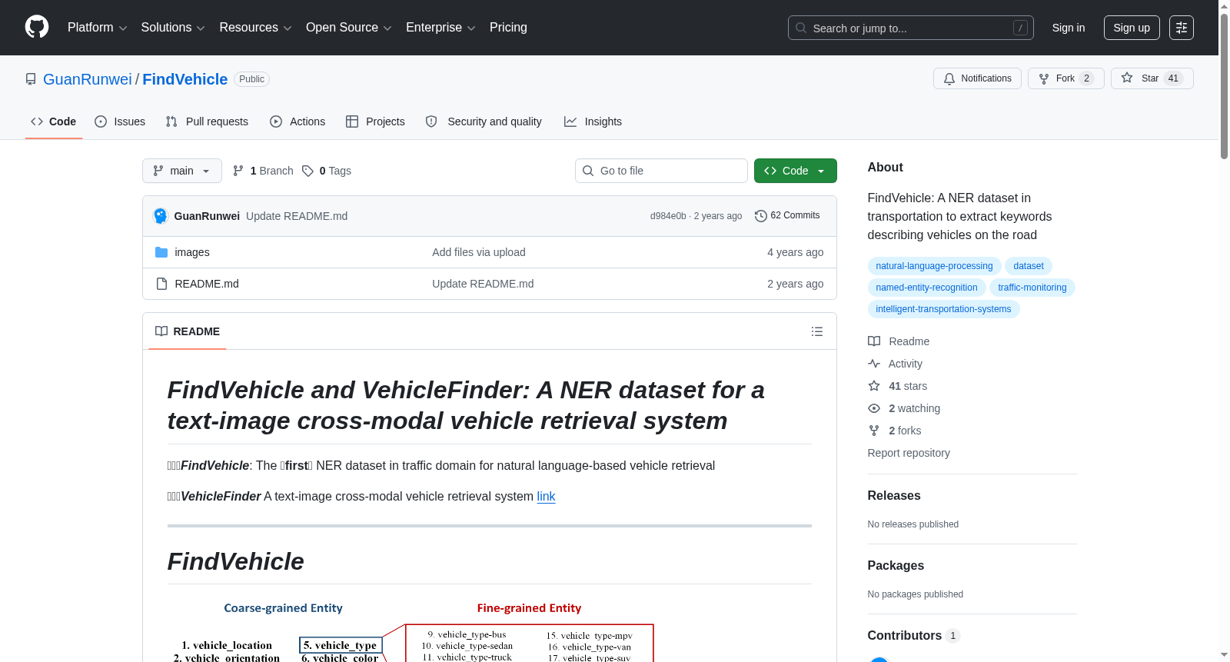1230x662 pixels.
Task: Click the README.md file icon
Action: point(161,284)
